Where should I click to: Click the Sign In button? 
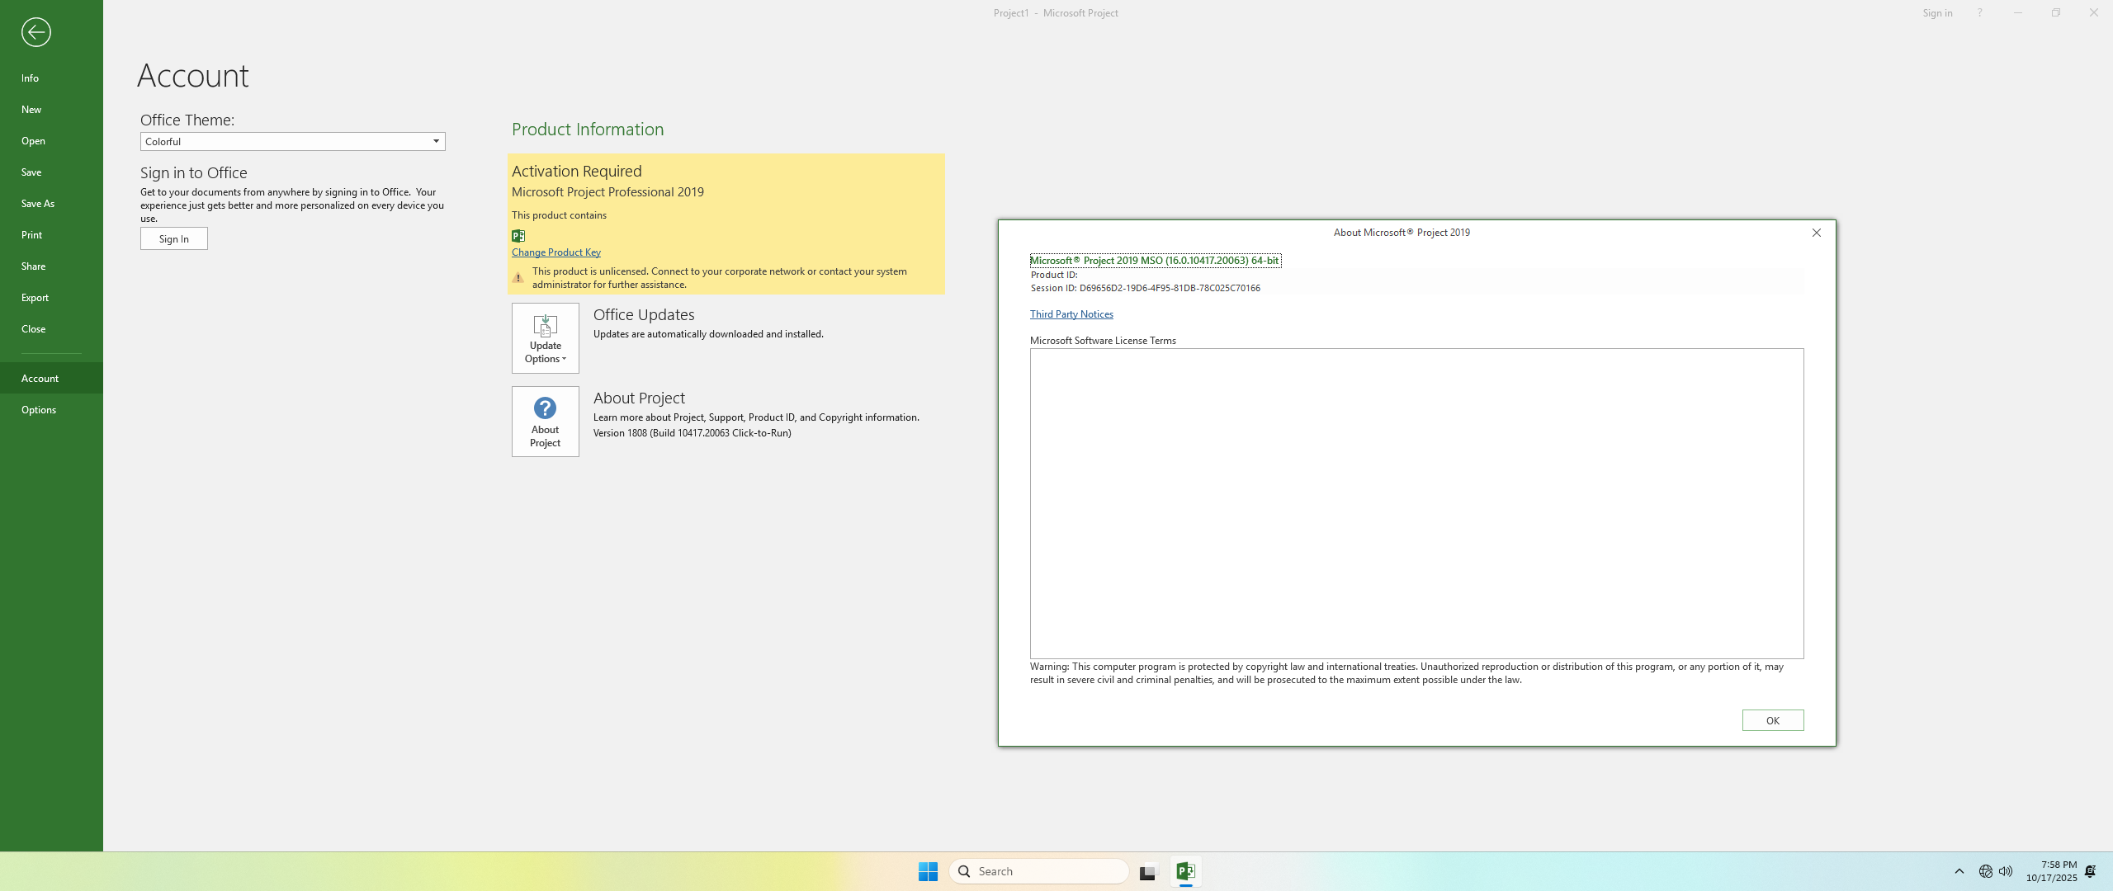click(x=173, y=238)
